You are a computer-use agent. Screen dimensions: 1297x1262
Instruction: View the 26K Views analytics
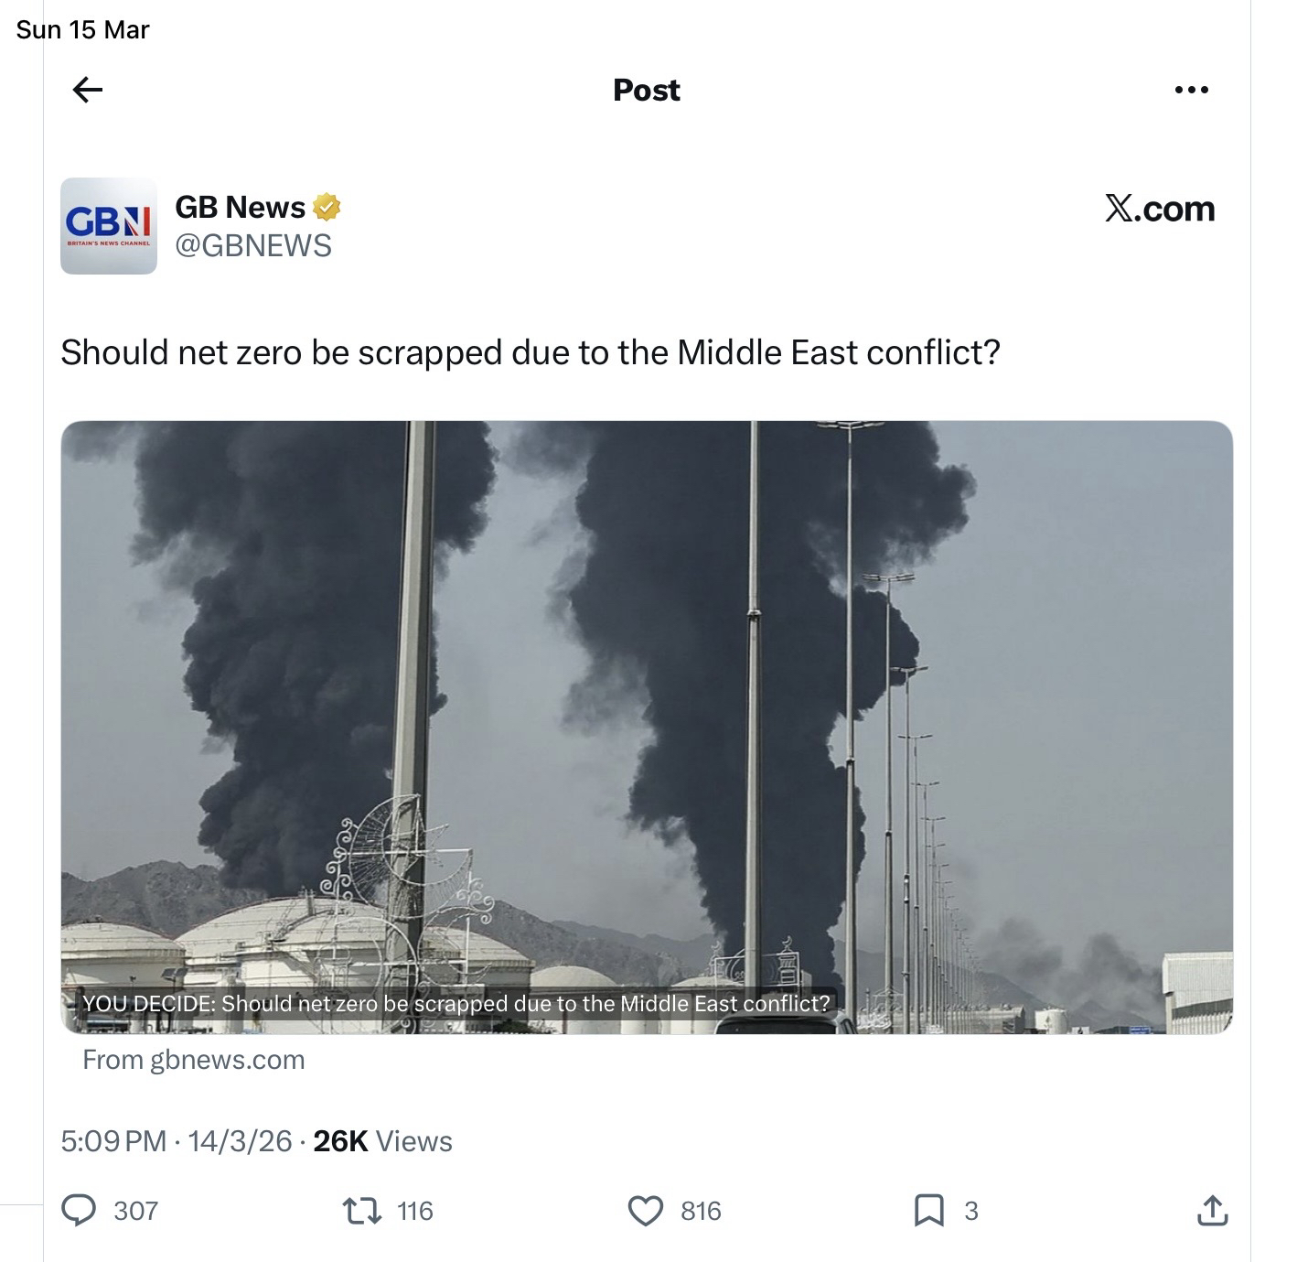point(382,1141)
